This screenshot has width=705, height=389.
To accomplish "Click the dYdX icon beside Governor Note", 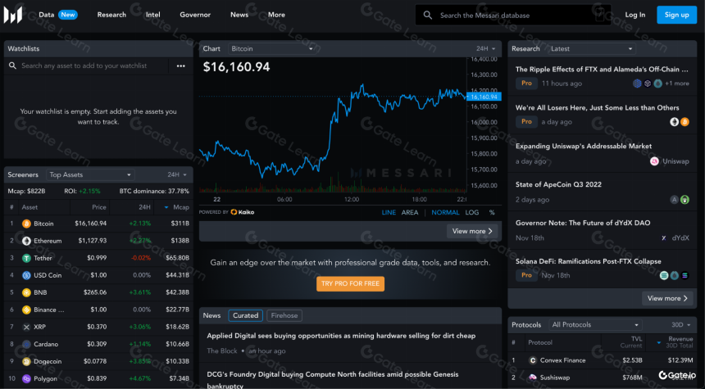I will (664, 238).
